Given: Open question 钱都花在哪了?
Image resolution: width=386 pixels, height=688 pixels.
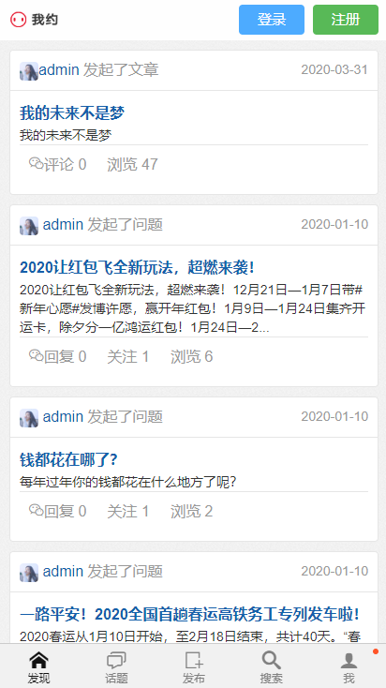Looking at the screenshot, I should [x=68, y=460].
